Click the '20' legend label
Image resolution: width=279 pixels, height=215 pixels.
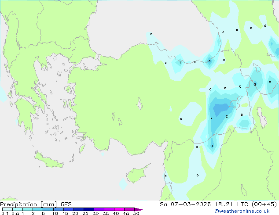click(x=75, y=213)
